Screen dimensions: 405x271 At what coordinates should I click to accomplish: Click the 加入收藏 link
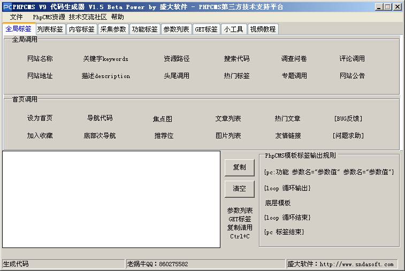pyautogui.click(x=40, y=136)
